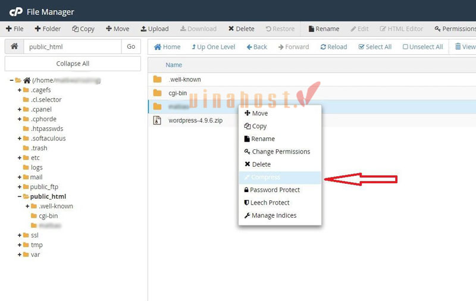The height and width of the screenshot is (301, 476).
Task: Choose Compress from context menu
Action: (x=280, y=177)
